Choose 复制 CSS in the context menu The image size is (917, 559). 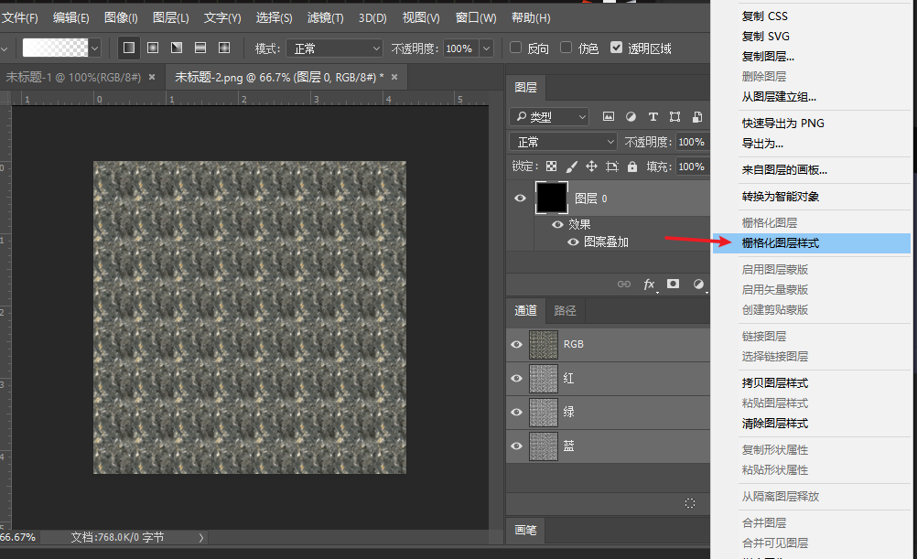coord(812,16)
